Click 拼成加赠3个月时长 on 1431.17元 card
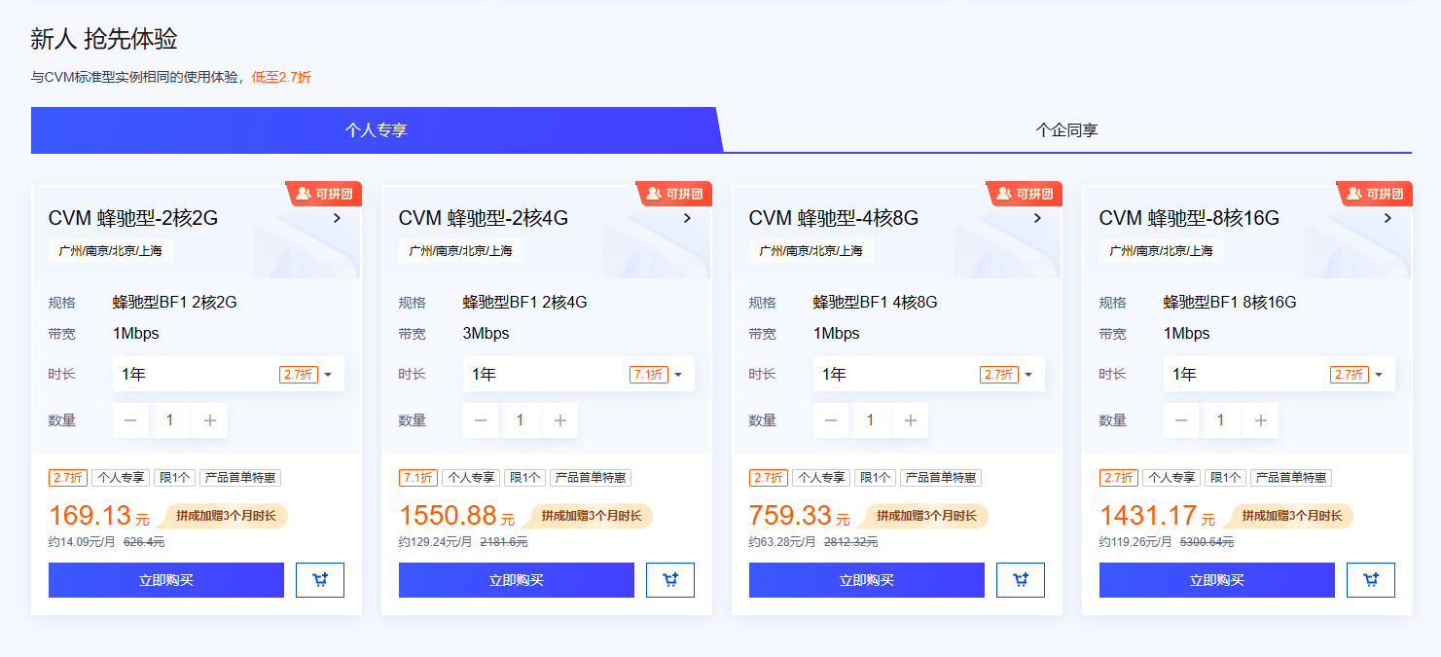1441x657 pixels. tap(1290, 516)
